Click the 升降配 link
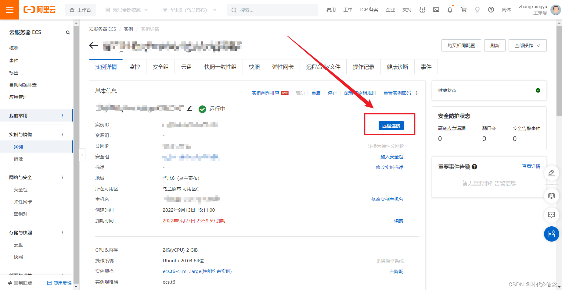 (x=396, y=271)
